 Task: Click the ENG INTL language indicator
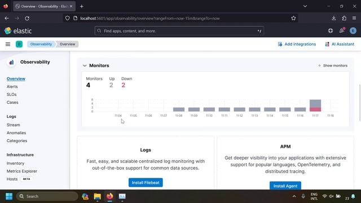tap(314, 196)
